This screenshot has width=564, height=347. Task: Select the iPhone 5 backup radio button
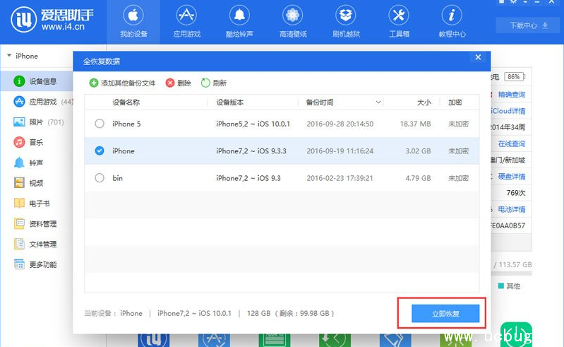100,124
